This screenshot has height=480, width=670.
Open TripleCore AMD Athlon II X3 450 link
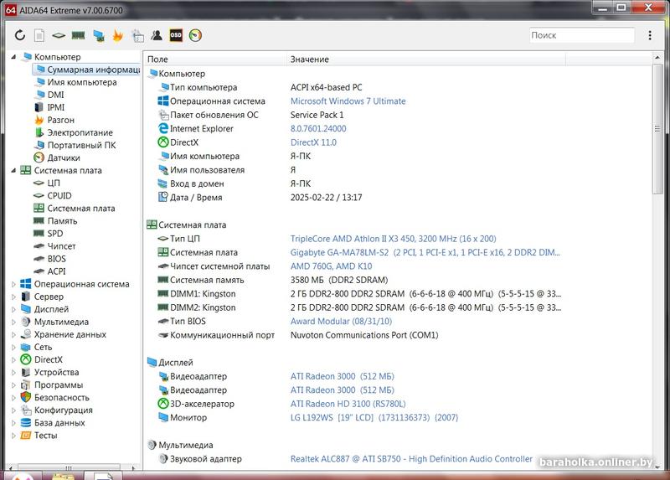pos(393,239)
